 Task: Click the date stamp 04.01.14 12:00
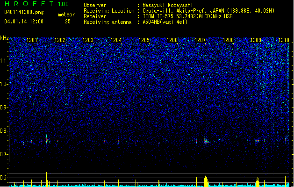click(24, 22)
